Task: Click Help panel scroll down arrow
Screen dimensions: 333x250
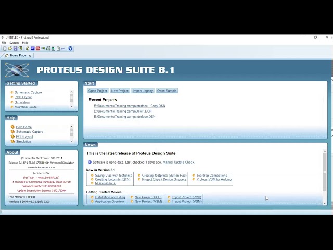Action: (72, 141)
